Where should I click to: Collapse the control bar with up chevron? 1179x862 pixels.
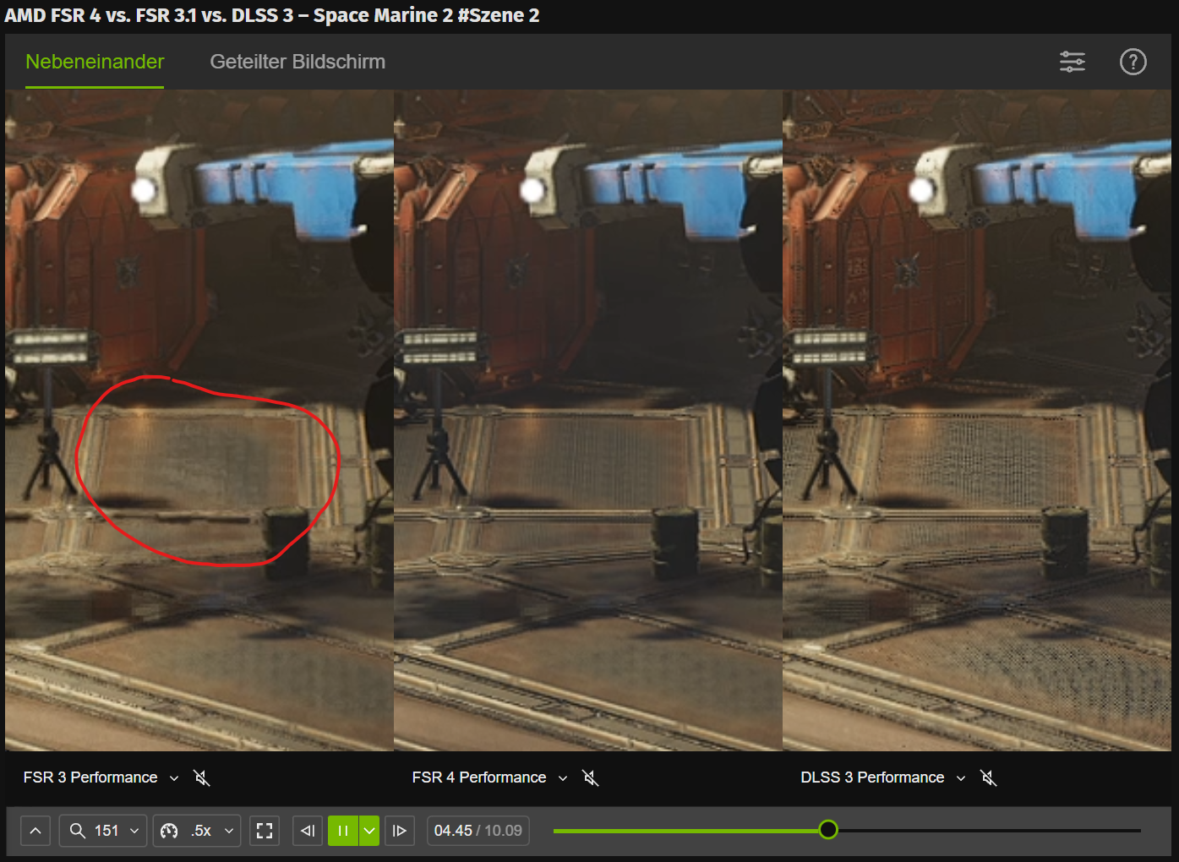pos(35,831)
